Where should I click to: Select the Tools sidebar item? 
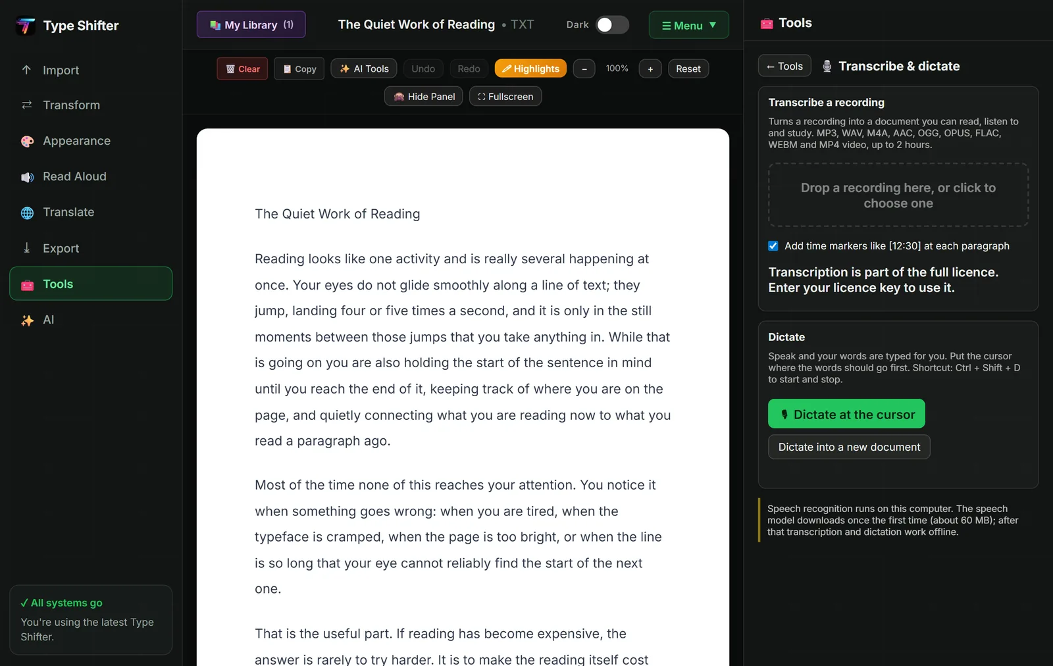point(91,284)
